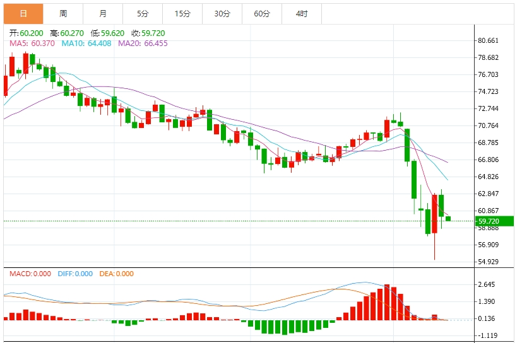The height and width of the screenshot is (343, 522).
Task: Click the 78.682 price axis label
Action: point(488,57)
